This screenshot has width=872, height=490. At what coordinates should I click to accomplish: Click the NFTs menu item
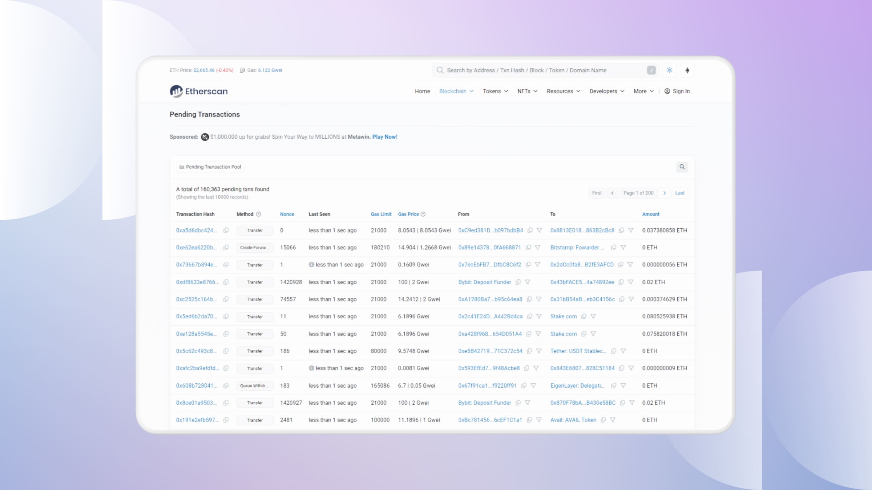tap(526, 91)
